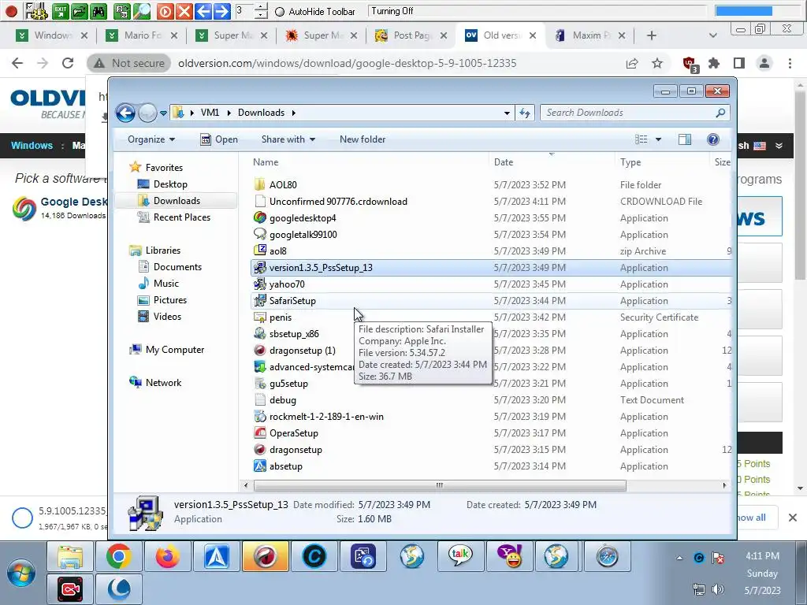Image resolution: width=807 pixels, height=605 pixels.
Task: Show hidden tray icons arrow
Action: 679,558
